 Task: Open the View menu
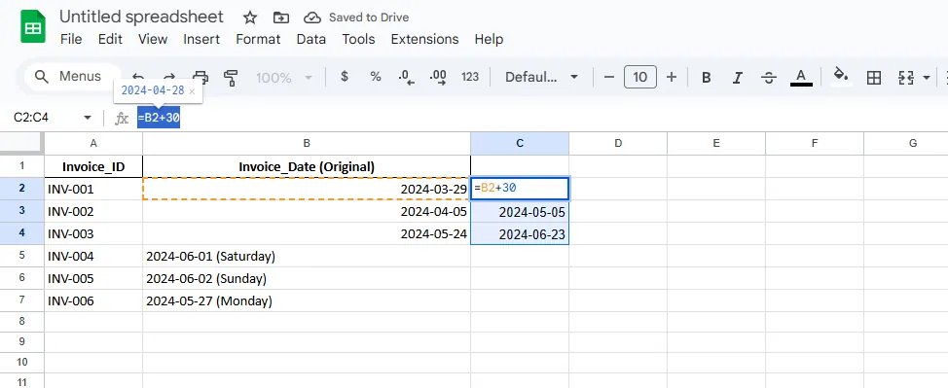[x=153, y=39]
